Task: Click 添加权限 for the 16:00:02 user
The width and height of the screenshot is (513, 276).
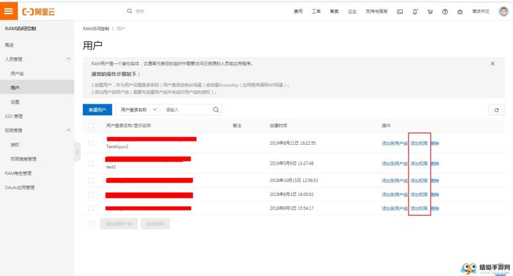Action: 419,194
